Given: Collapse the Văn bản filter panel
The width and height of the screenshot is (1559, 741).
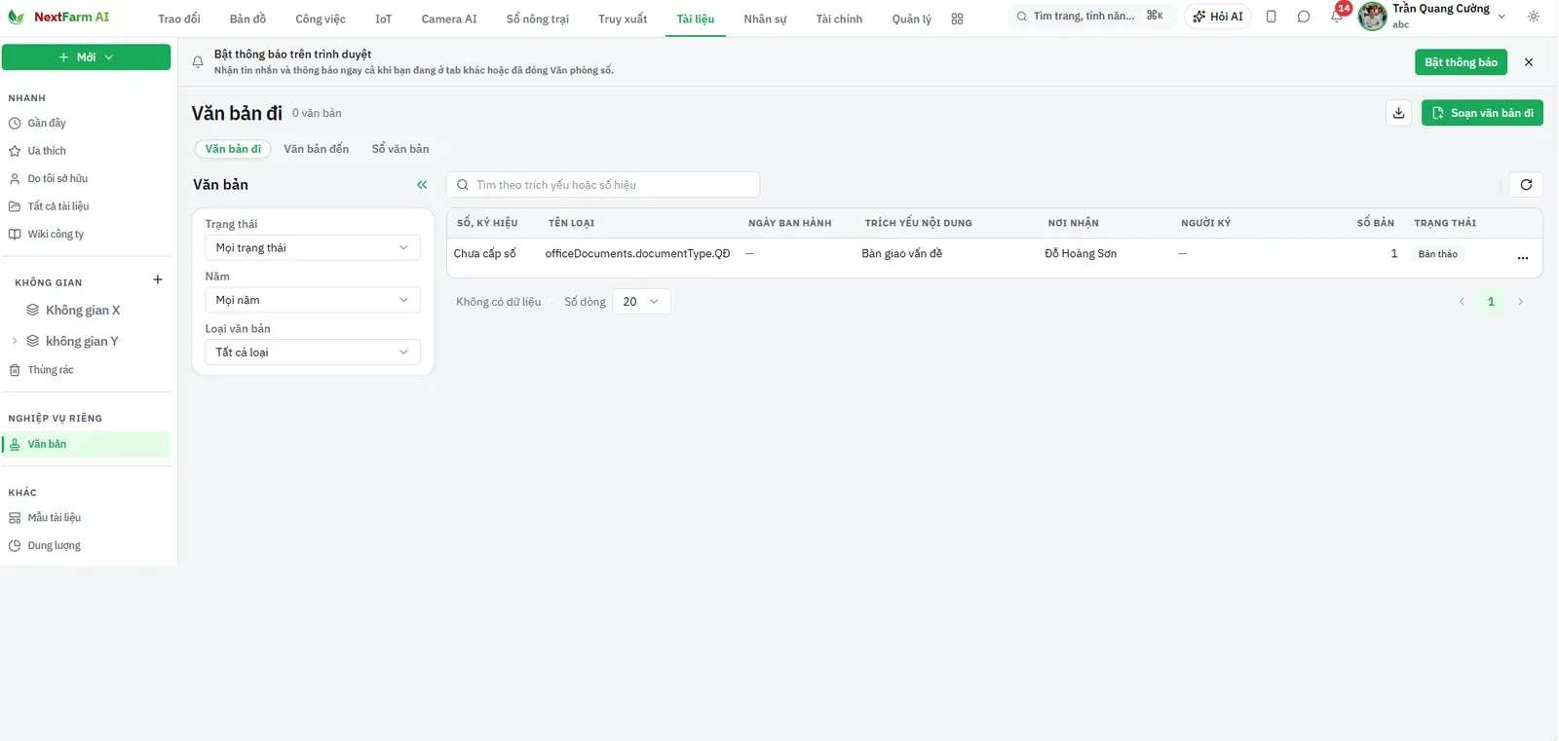Looking at the screenshot, I should point(422,185).
